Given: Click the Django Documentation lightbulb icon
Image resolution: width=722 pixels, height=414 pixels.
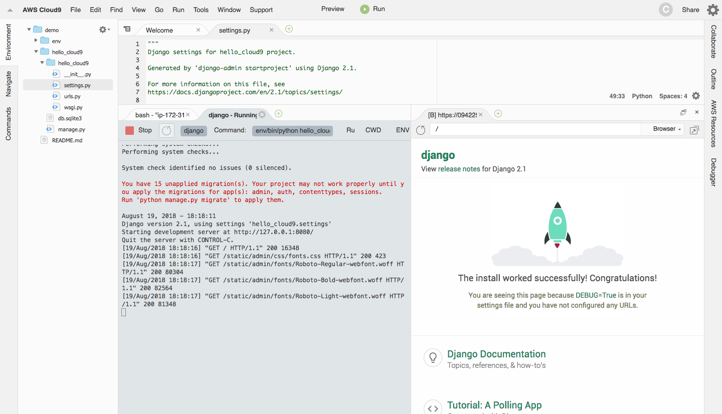Looking at the screenshot, I should [432, 357].
